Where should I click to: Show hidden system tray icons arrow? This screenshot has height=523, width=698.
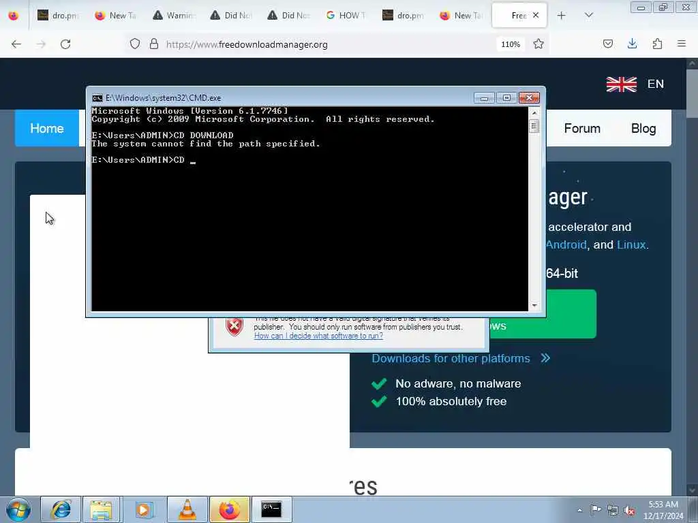click(x=579, y=510)
